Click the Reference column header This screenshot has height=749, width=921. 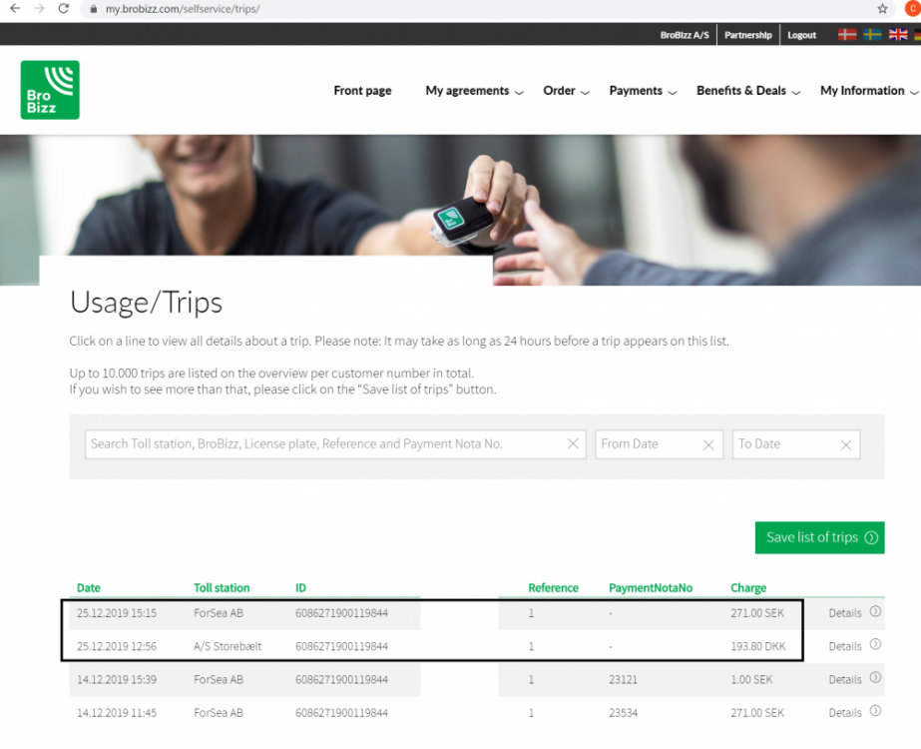(x=554, y=588)
